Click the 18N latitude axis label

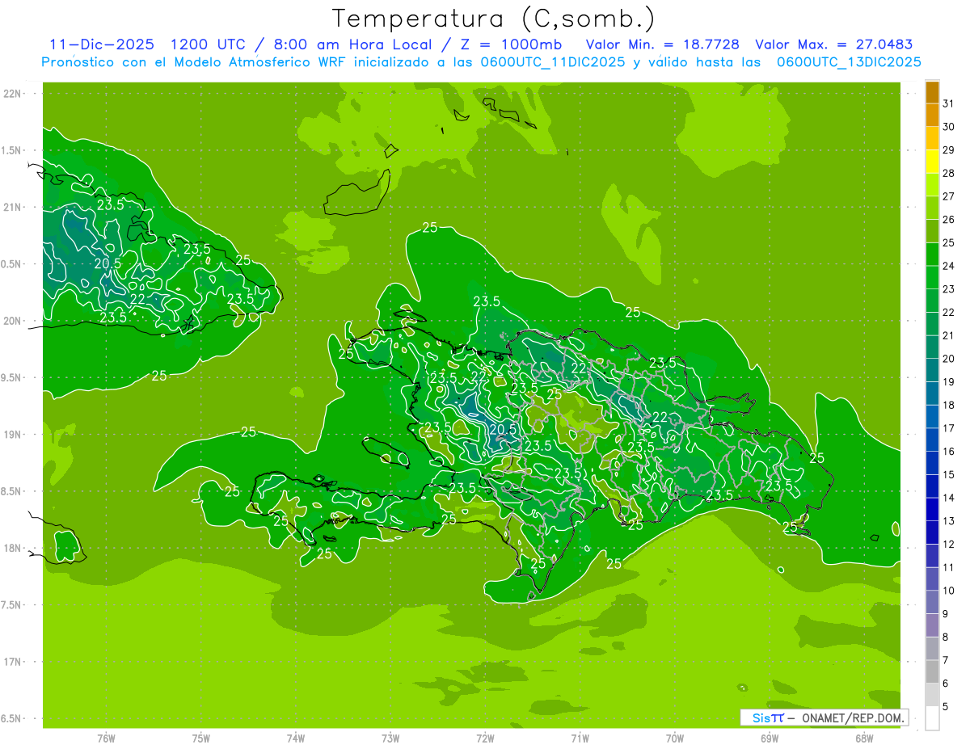coord(12,548)
